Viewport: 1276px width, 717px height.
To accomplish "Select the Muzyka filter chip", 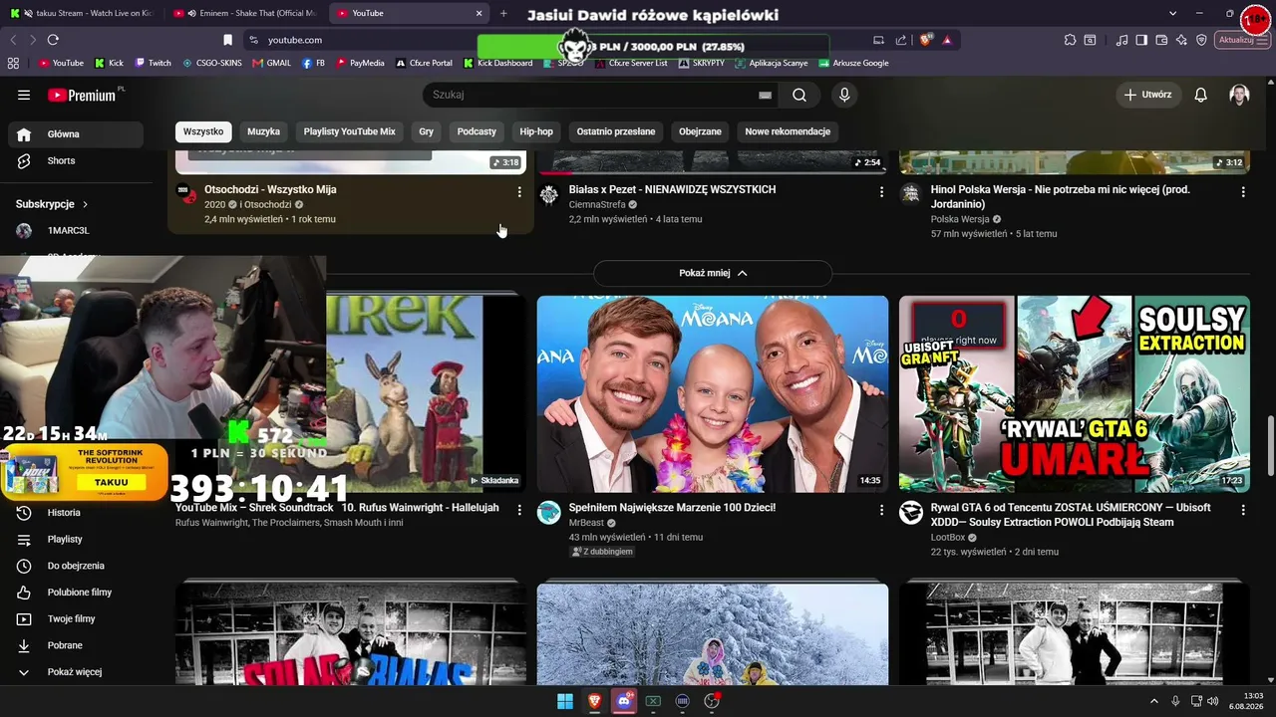I will [x=264, y=131].
